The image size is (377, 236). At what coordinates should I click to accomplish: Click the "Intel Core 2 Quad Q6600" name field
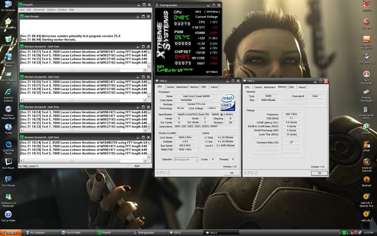[x=196, y=96]
